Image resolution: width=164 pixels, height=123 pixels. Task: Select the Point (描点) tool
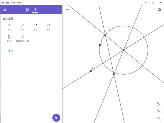(22, 27)
